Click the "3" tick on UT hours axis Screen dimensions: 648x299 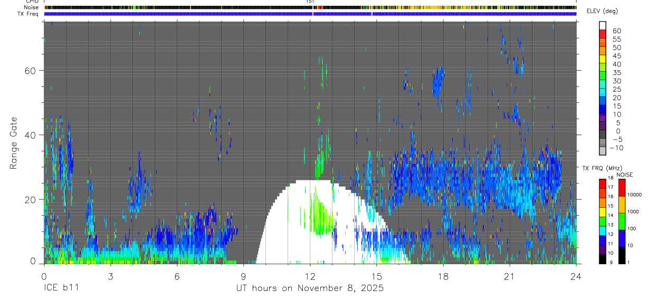[x=110, y=277]
